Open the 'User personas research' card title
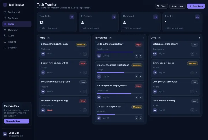Viewport: 208px width, 140px height. (165, 82)
